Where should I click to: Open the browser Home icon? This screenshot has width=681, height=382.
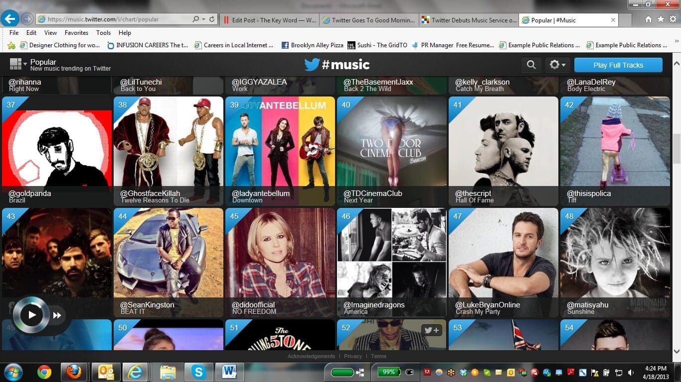pyautogui.click(x=649, y=19)
